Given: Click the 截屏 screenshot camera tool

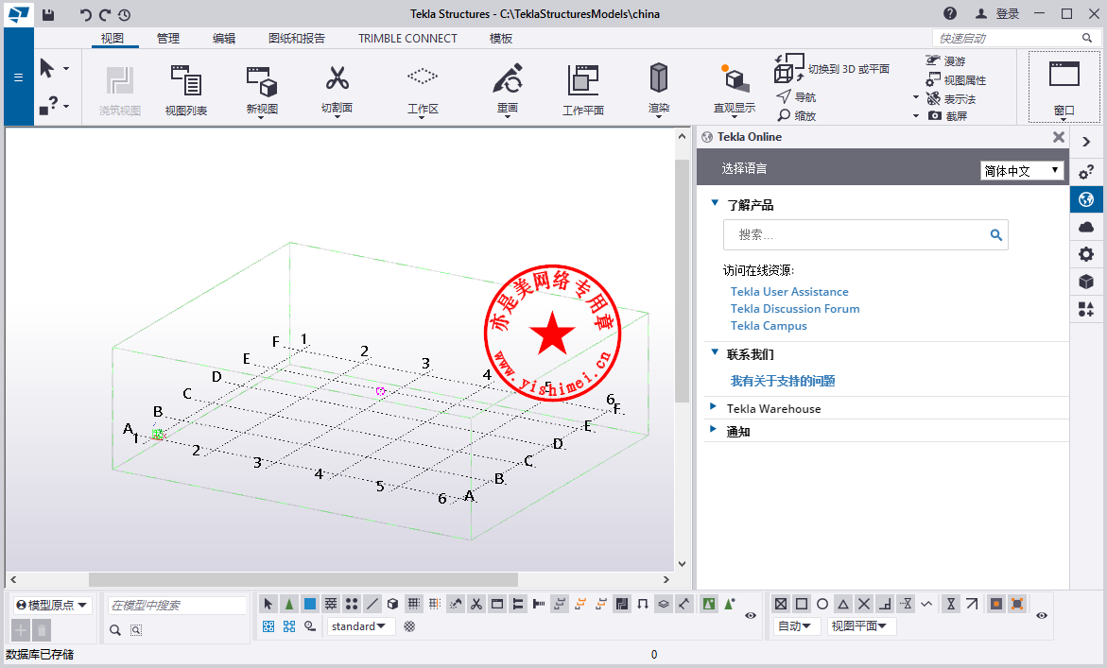Looking at the screenshot, I should [946, 115].
